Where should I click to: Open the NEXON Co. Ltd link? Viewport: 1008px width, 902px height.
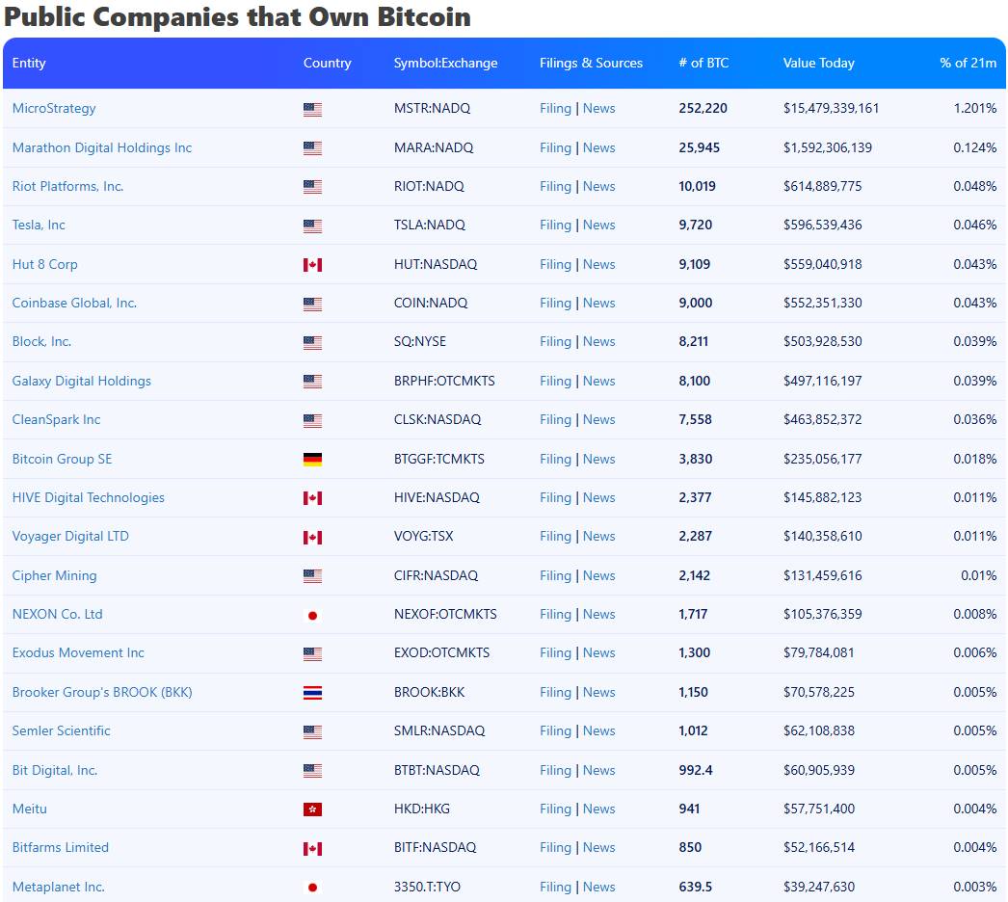click(x=57, y=614)
